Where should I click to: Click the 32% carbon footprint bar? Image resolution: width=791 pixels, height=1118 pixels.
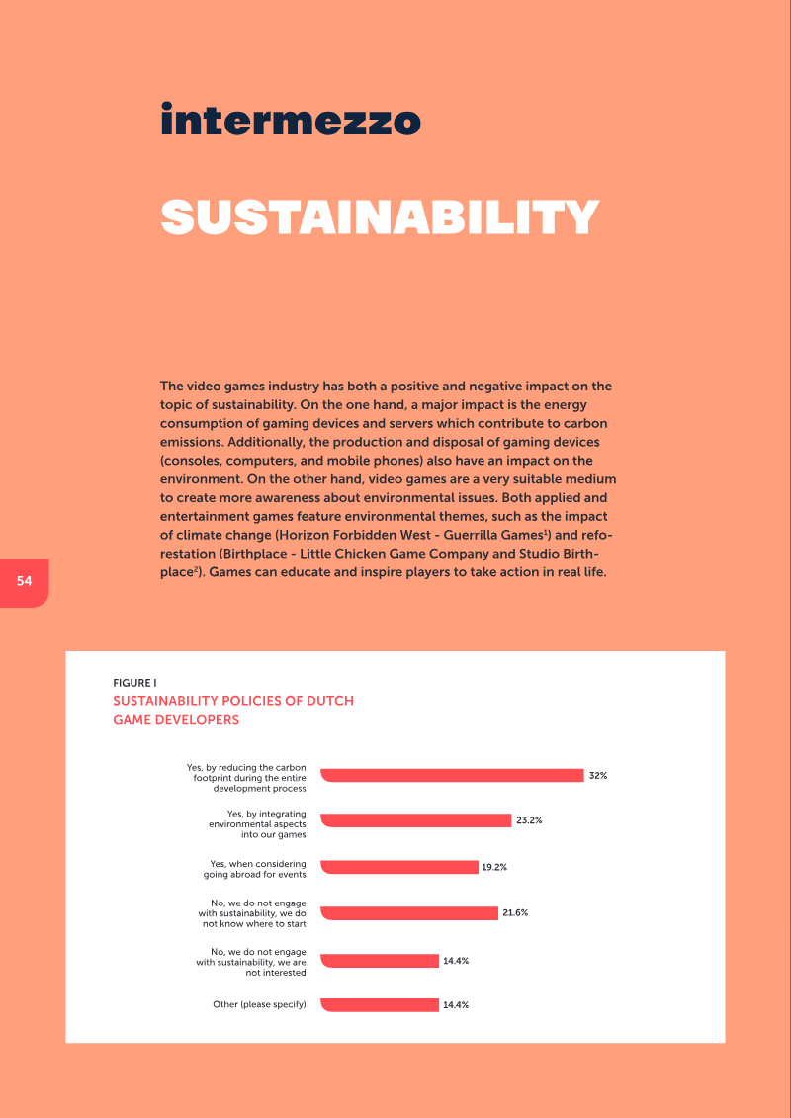[x=452, y=776]
